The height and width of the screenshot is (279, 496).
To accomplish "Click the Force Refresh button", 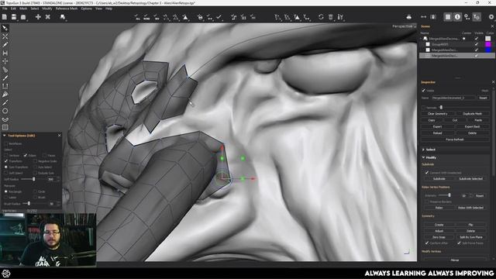I will point(455,139).
